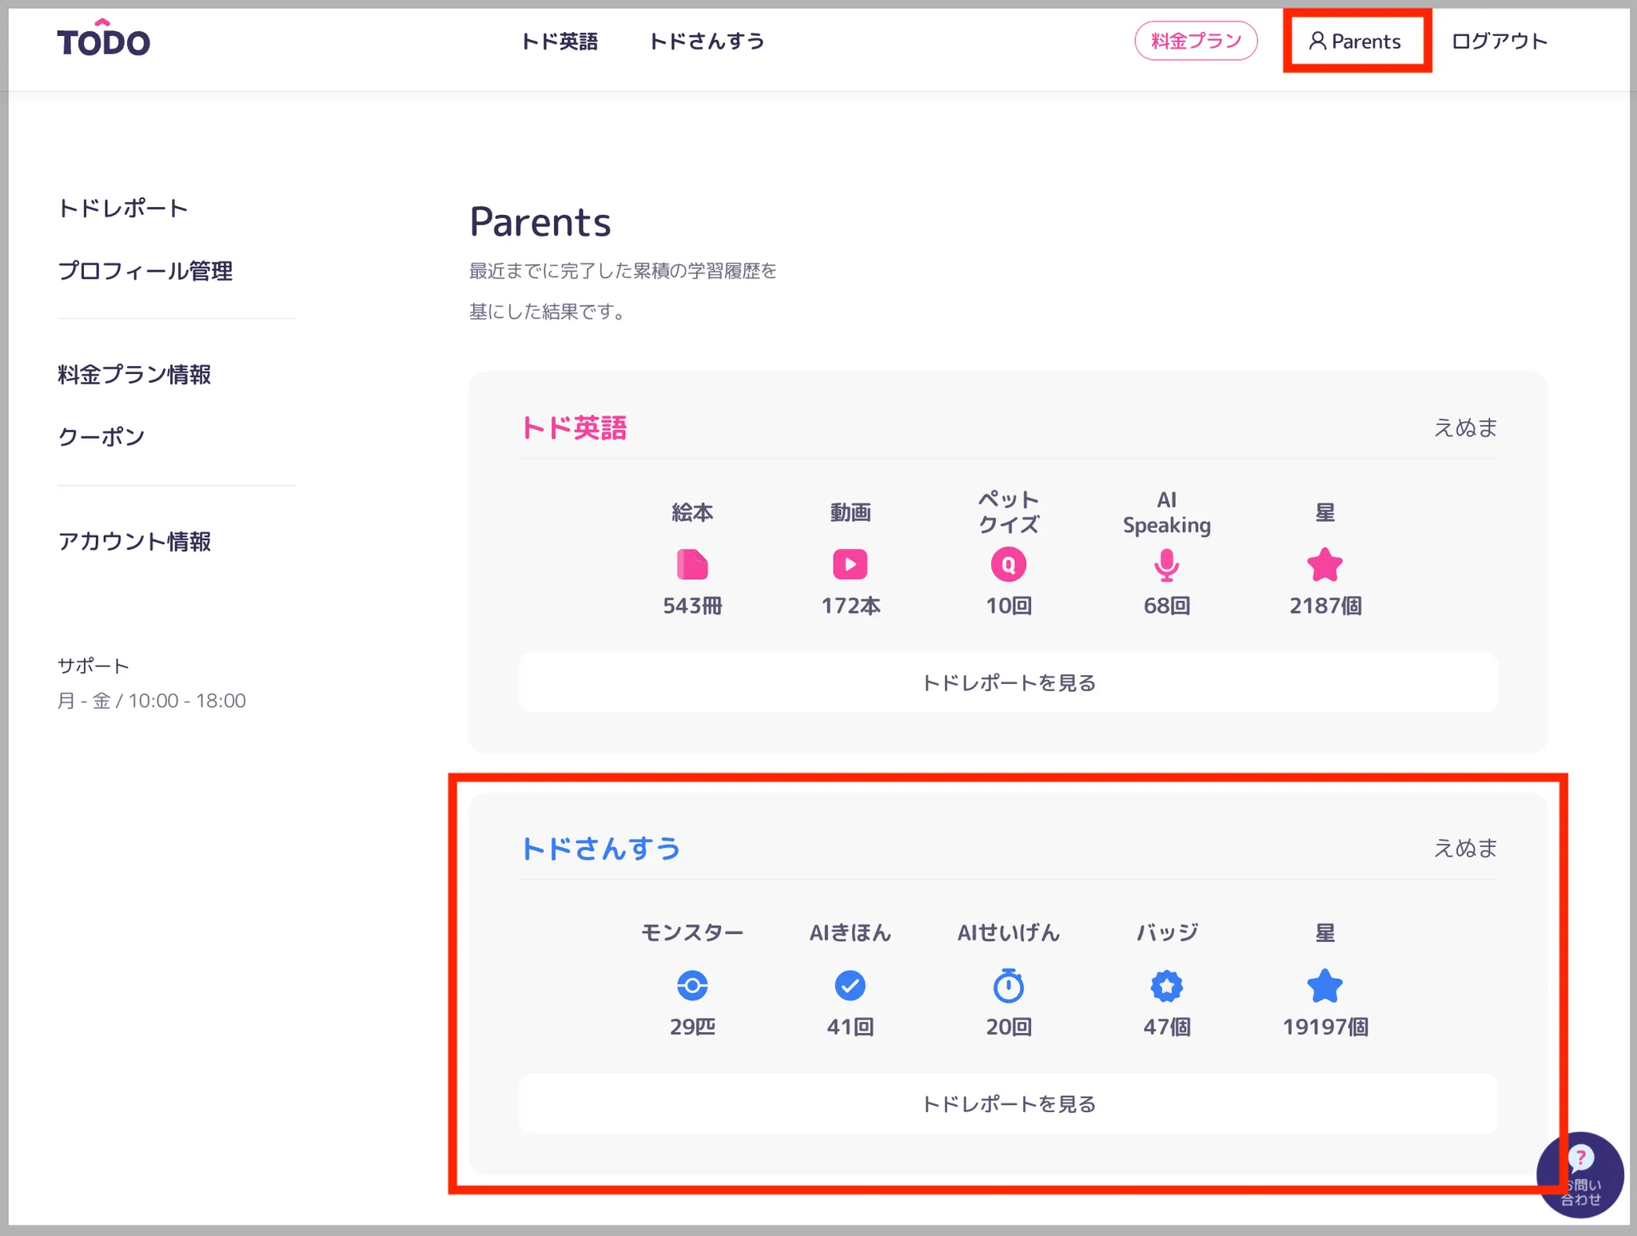The height and width of the screenshot is (1236, 1637).
Task: View the トドさんすう report (トドレポートを見る)
Action: tap(1008, 1103)
